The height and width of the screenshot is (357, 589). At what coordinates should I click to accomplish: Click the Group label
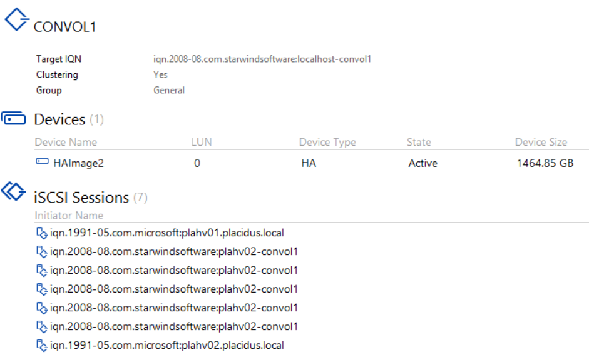click(49, 91)
